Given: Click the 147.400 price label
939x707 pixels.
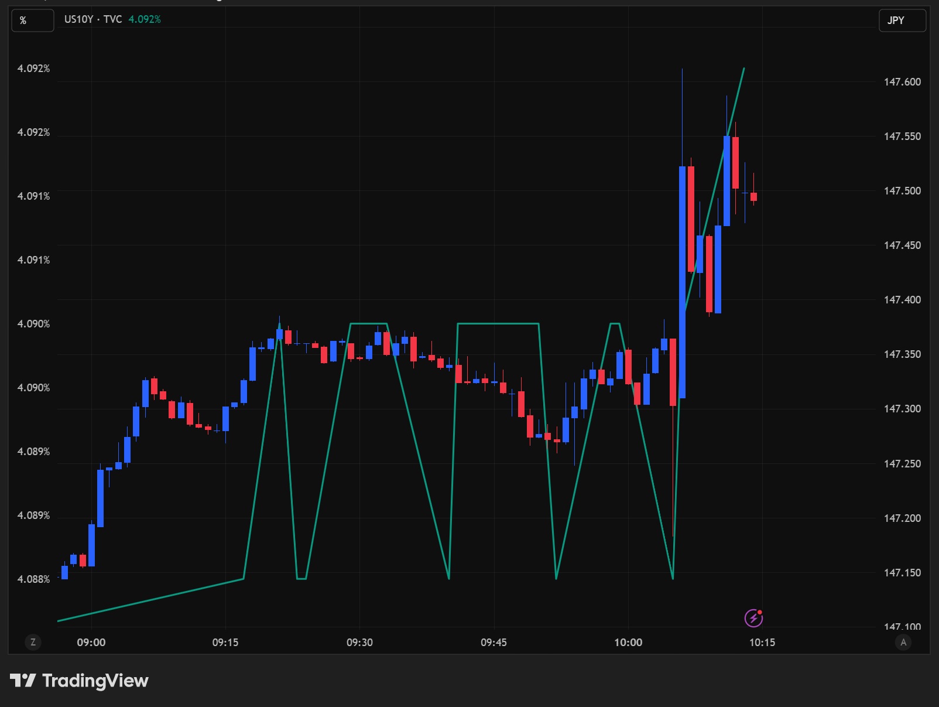Looking at the screenshot, I should click(902, 300).
